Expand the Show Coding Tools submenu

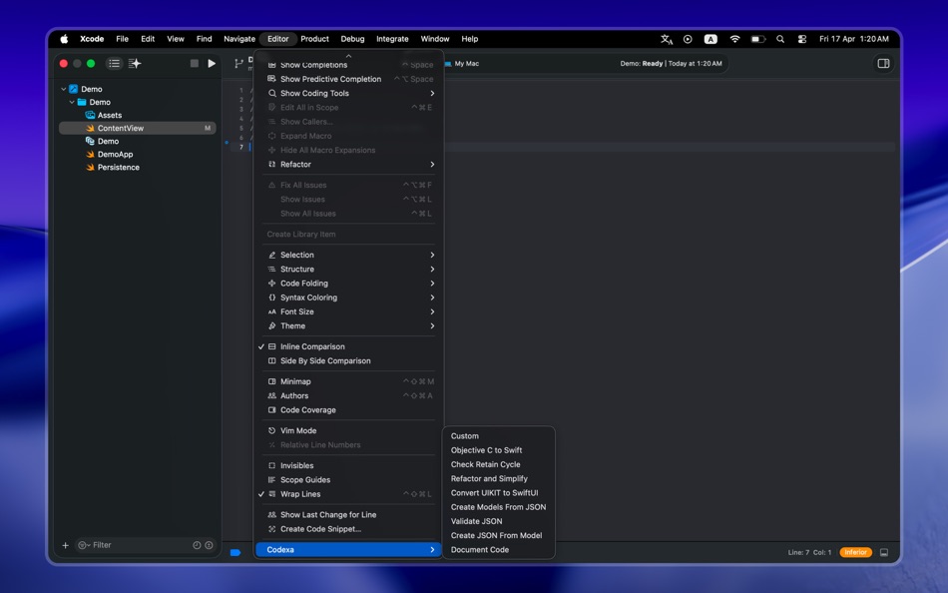point(349,93)
